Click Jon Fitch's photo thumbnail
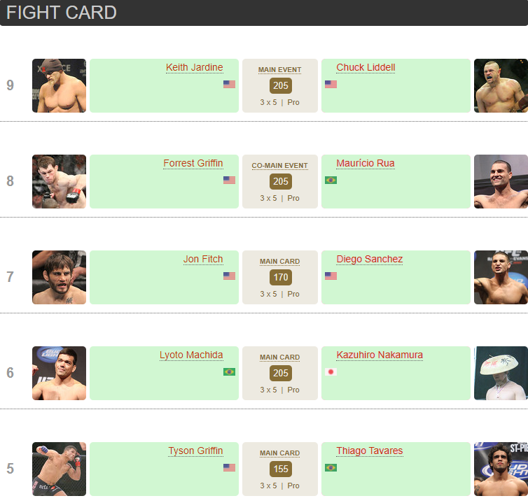Viewport: 528px width, 503px height. click(59, 277)
